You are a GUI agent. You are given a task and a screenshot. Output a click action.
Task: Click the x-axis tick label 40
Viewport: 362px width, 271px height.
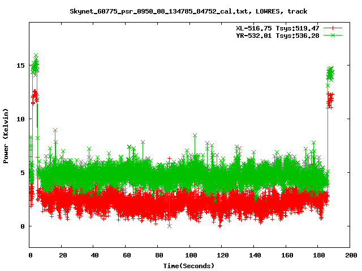click(94, 255)
